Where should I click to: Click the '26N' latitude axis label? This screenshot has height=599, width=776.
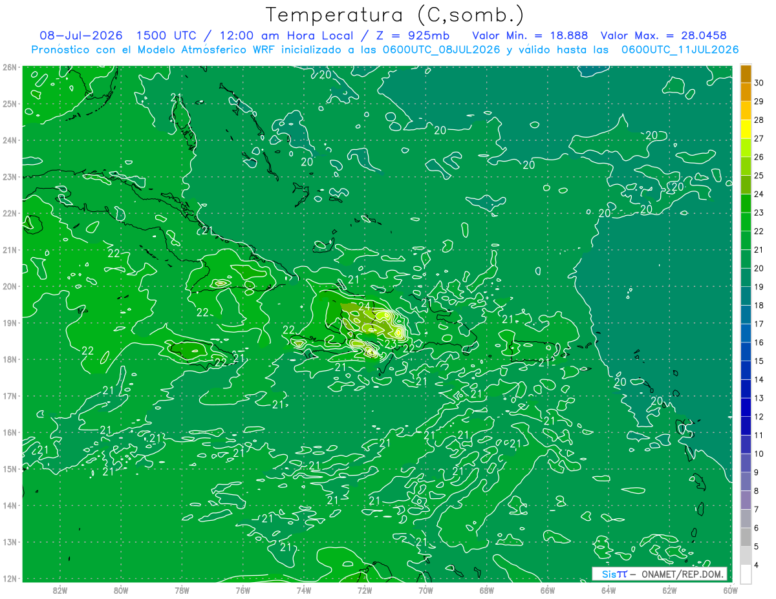click(x=10, y=67)
